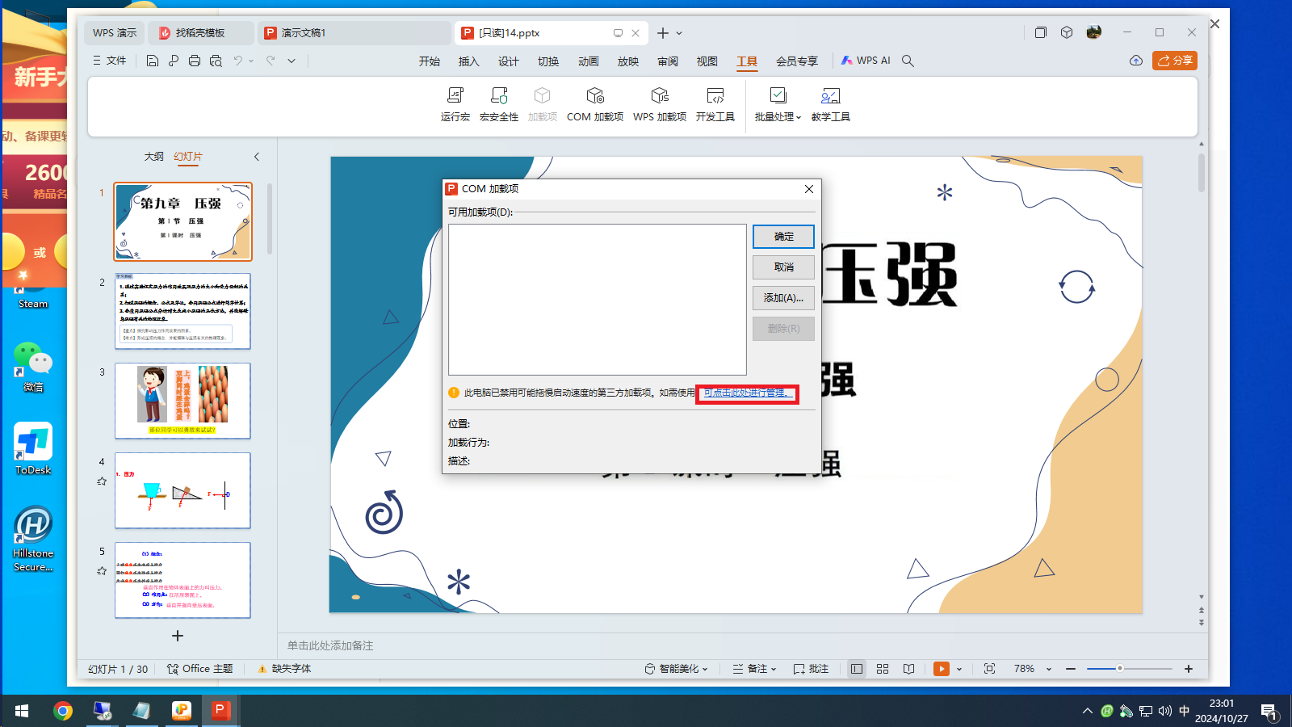Select slide 3 thumbnail

pos(182,401)
